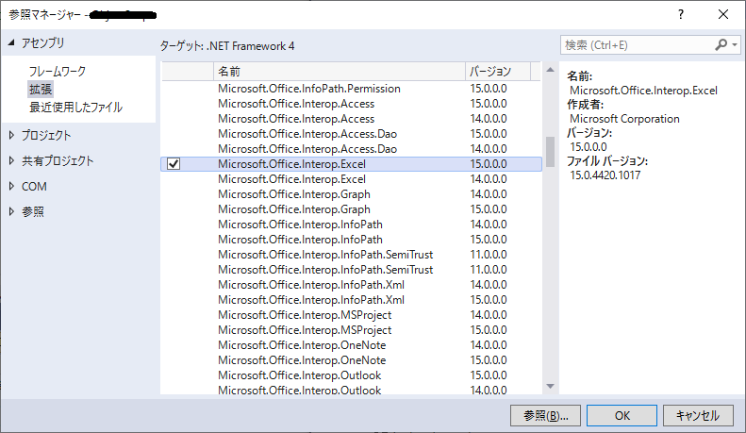The image size is (746, 433).
Task: Sort by the バージョン column header
Action: point(498,72)
